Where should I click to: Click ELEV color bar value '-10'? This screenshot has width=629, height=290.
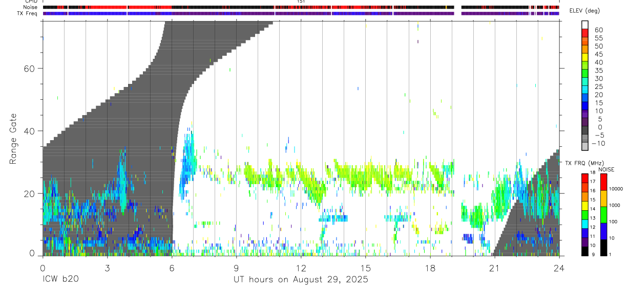pyautogui.click(x=598, y=143)
